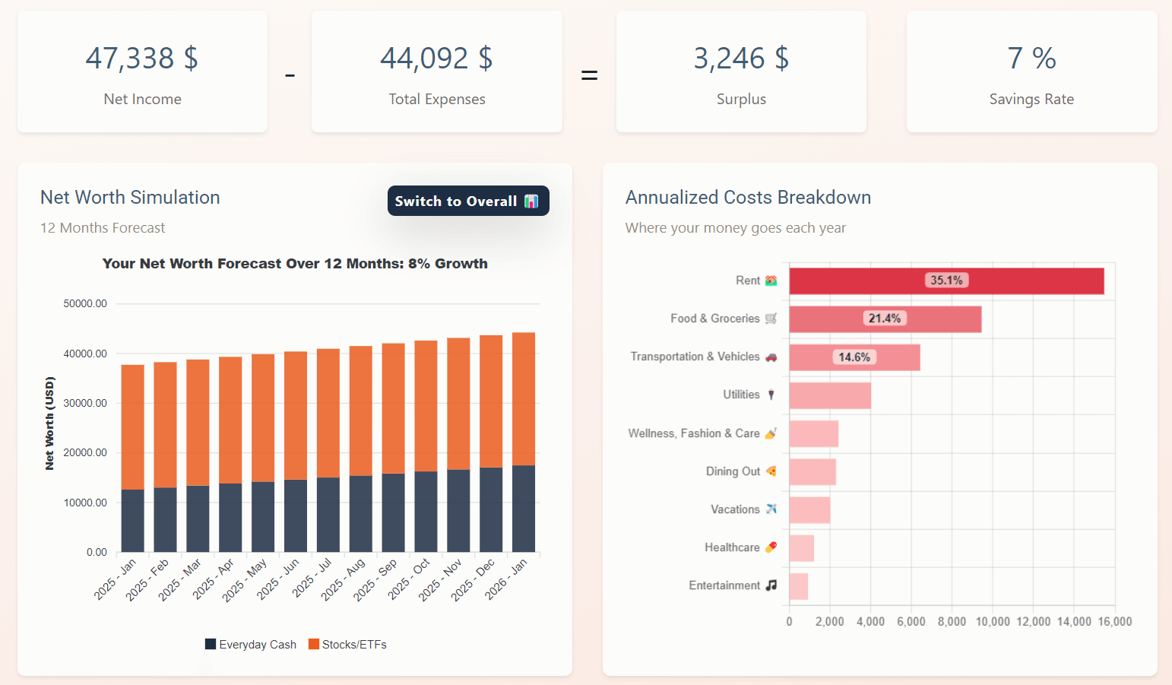The height and width of the screenshot is (685, 1172).
Task: Open the Net Worth Simulation section
Action: click(x=129, y=197)
